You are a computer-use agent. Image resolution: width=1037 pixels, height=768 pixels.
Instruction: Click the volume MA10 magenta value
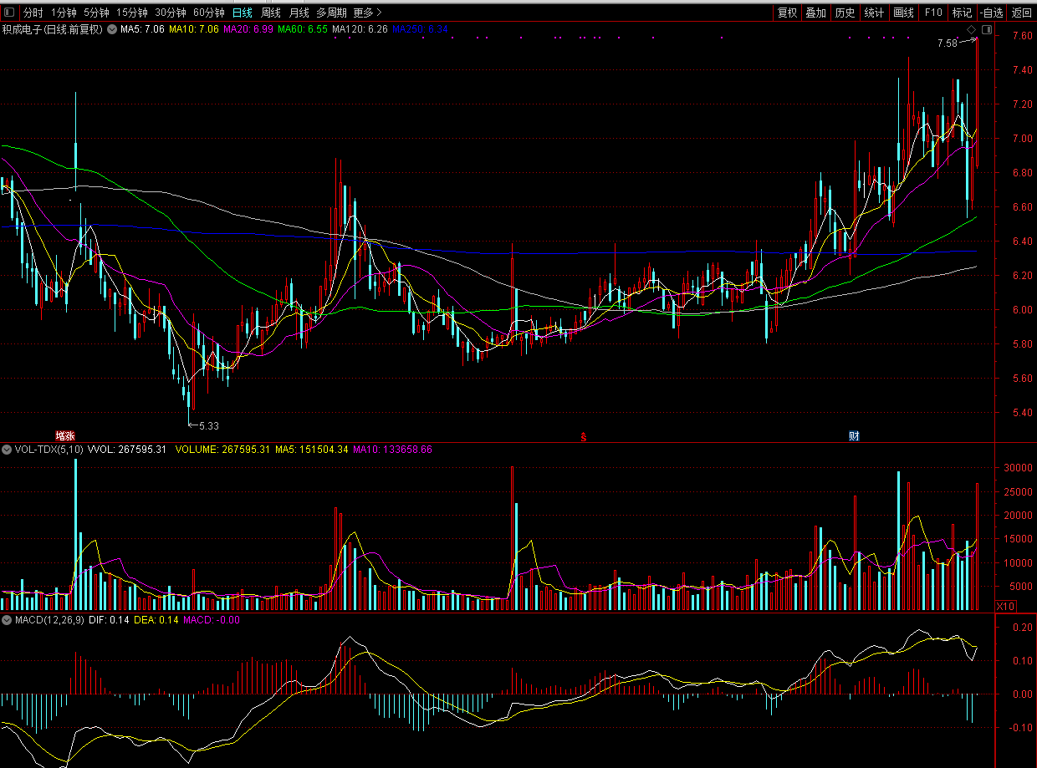(x=392, y=450)
